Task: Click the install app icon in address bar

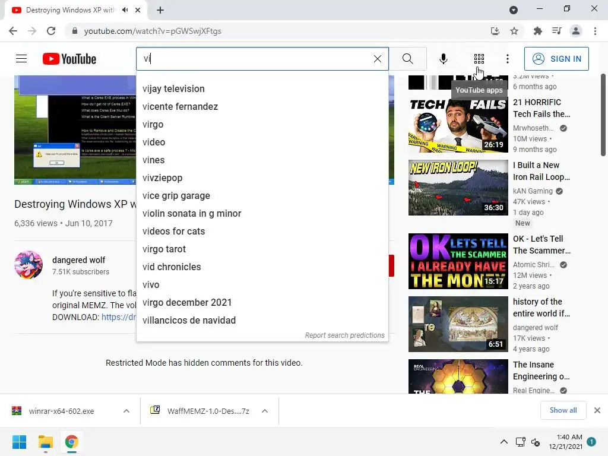Action: (x=495, y=31)
